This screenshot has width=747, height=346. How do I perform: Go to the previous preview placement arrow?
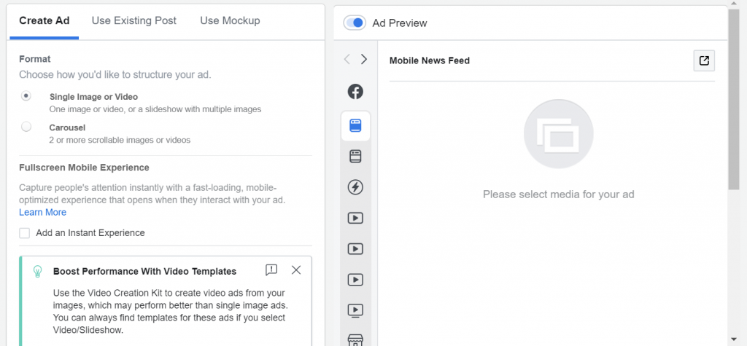coord(347,59)
